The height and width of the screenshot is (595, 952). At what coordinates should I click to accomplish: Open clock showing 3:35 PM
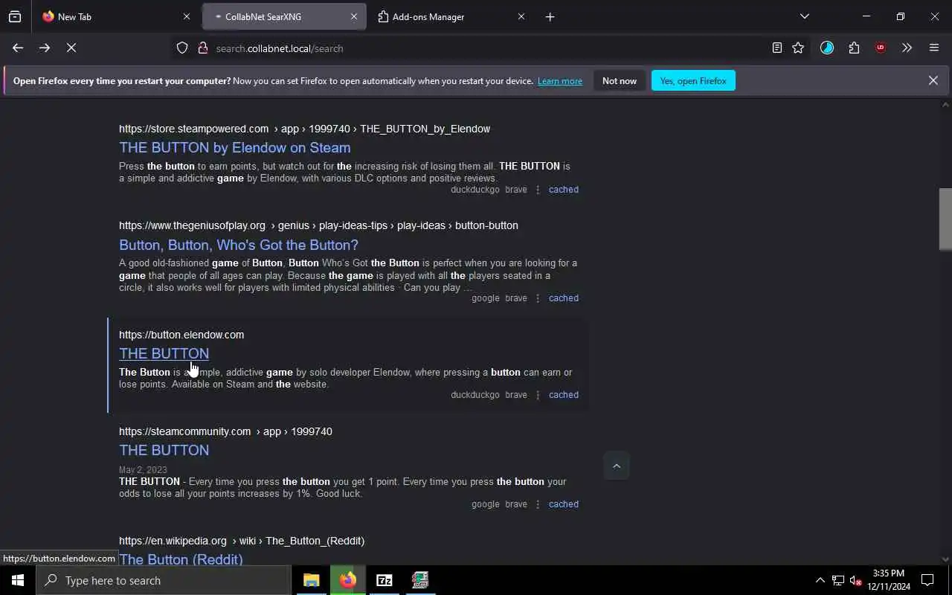tap(889, 580)
